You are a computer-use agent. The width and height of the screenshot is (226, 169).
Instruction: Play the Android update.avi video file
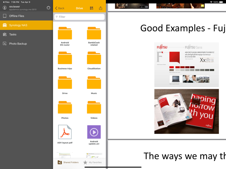pos(94,135)
